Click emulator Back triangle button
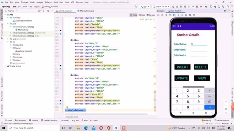Viewport: 234px width, 131px height. click(178, 15)
